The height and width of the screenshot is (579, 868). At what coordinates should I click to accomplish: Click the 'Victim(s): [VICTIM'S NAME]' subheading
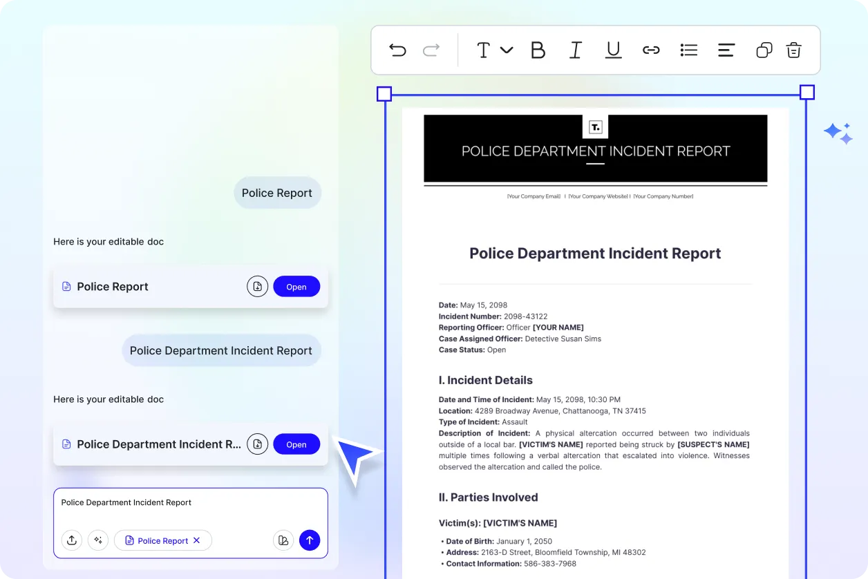(x=498, y=523)
